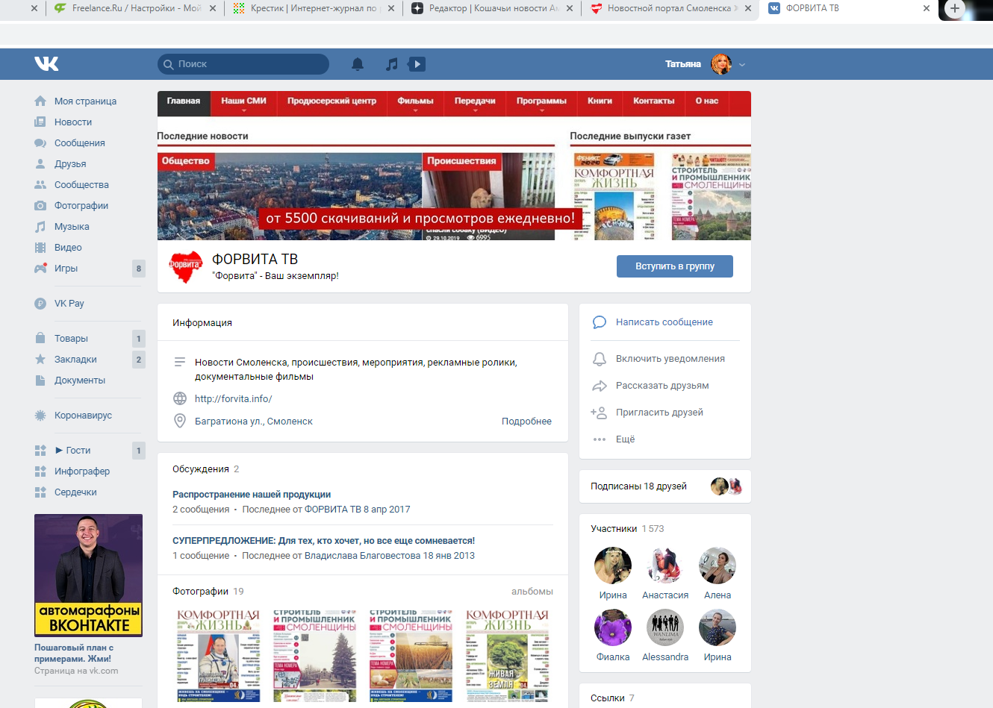The width and height of the screenshot is (993, 708).
Task: Open the video play icon in header
Action: (x=417, y=64)
